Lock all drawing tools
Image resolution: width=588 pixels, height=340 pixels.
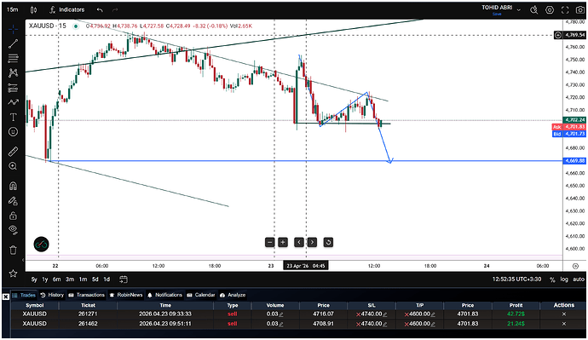13,216
